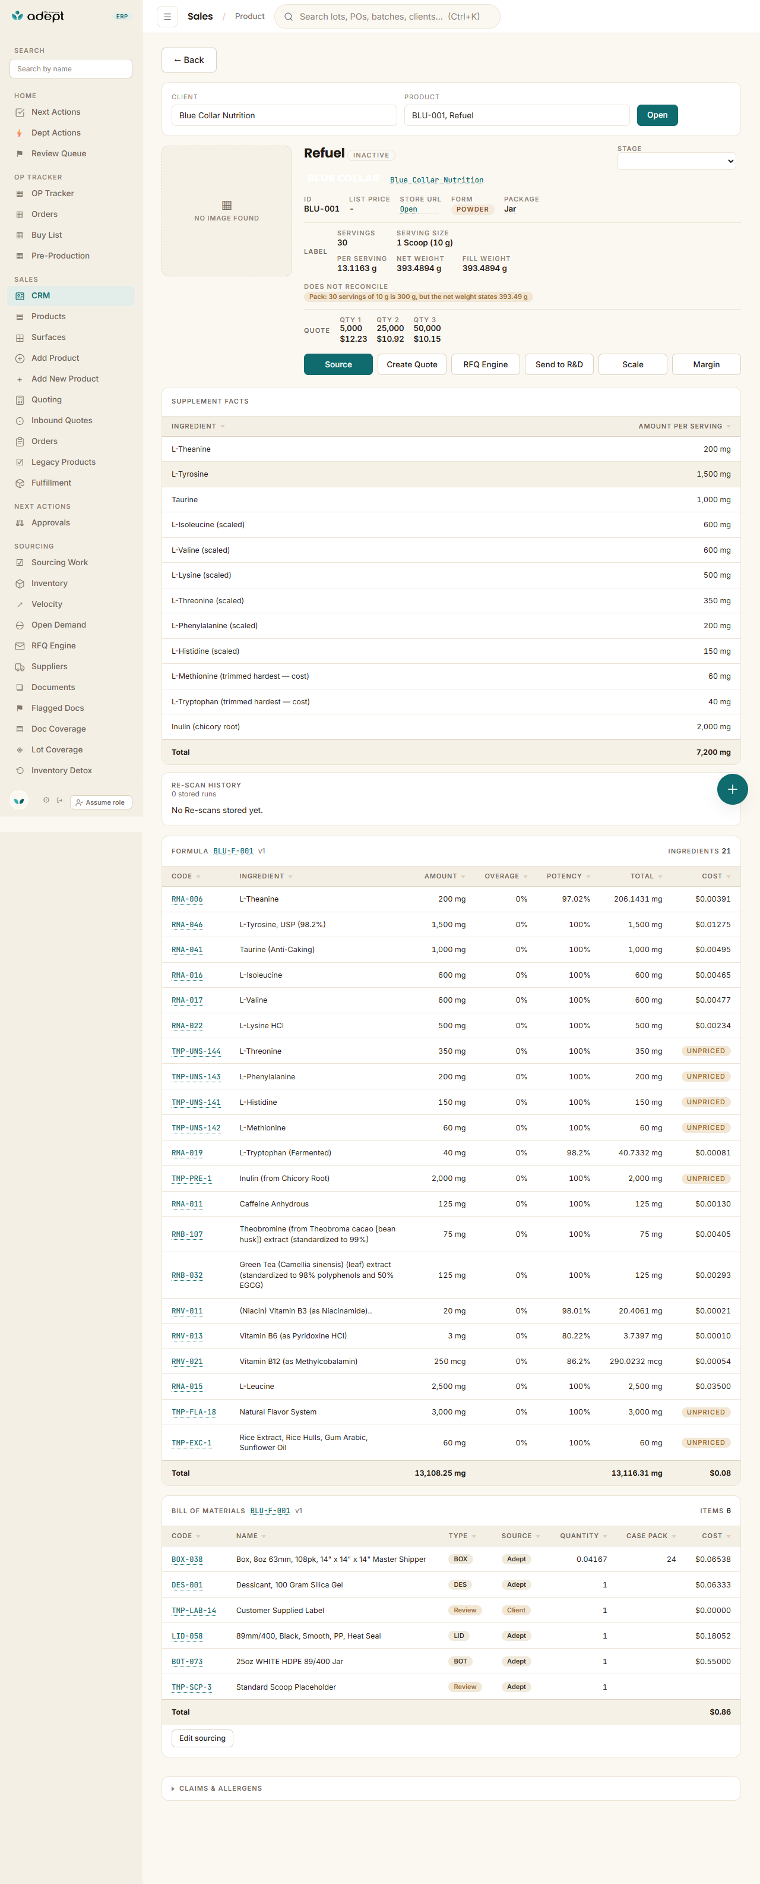Sort Supplement Facts by Ingredient column arrow
Viewport: 760px width, 1884px height.
223,426
